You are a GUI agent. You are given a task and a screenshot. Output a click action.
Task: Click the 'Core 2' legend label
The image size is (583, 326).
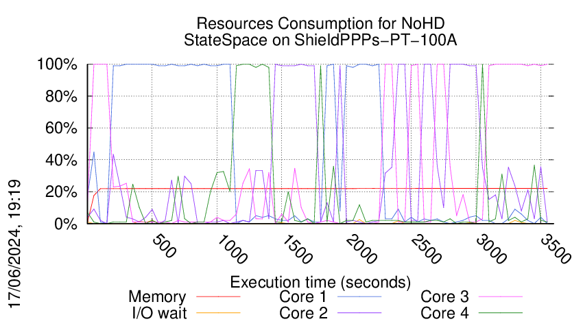pos(303,313)
